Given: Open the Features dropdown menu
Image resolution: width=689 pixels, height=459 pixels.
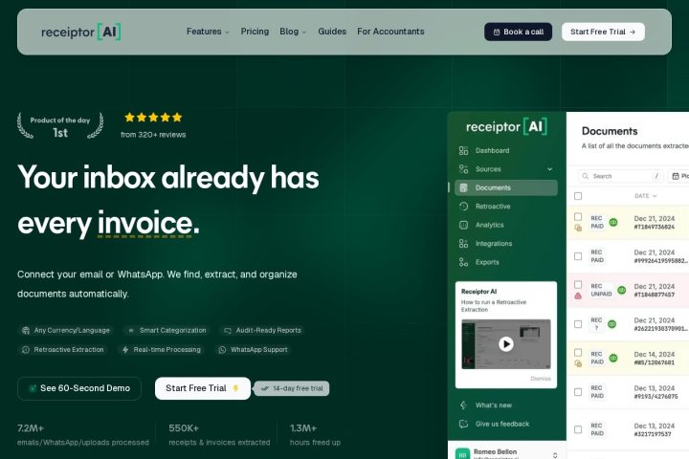Looking at the screenshot, I should [208, 32].
